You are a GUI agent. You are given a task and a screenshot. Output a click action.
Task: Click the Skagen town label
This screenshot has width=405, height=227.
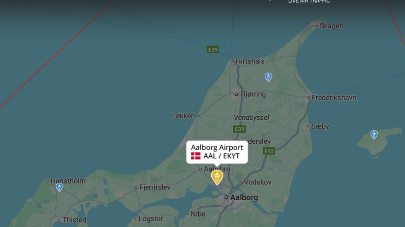point(331,26)
